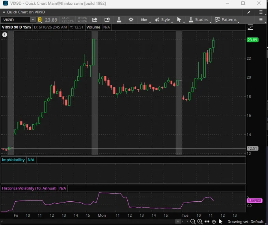Viewport: 268px width, 225px height.
Task: Click the pink 3.66908 volatility value label
Action: 255,201
